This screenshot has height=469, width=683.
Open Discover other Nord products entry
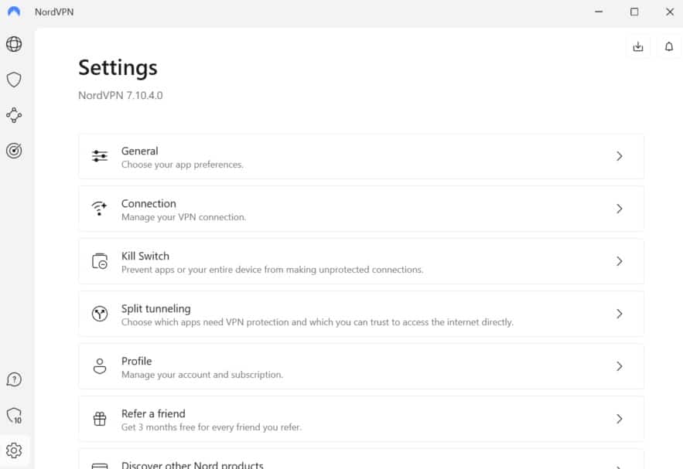pyautogui.click(x=361, y=460)
